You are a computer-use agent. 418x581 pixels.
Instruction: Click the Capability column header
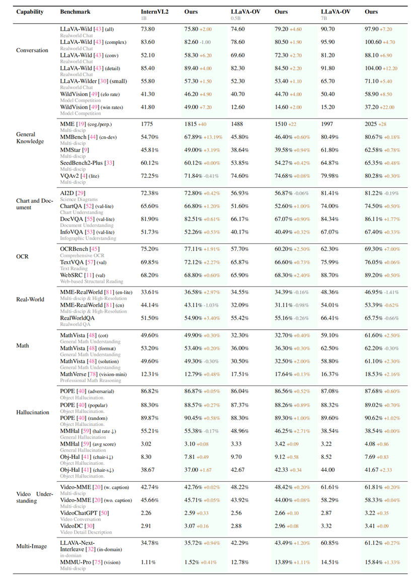coord(30,12)
